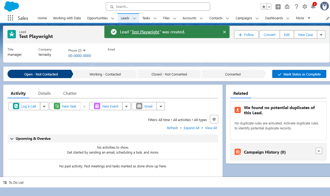Close the lead created success toast

(224, 32)
